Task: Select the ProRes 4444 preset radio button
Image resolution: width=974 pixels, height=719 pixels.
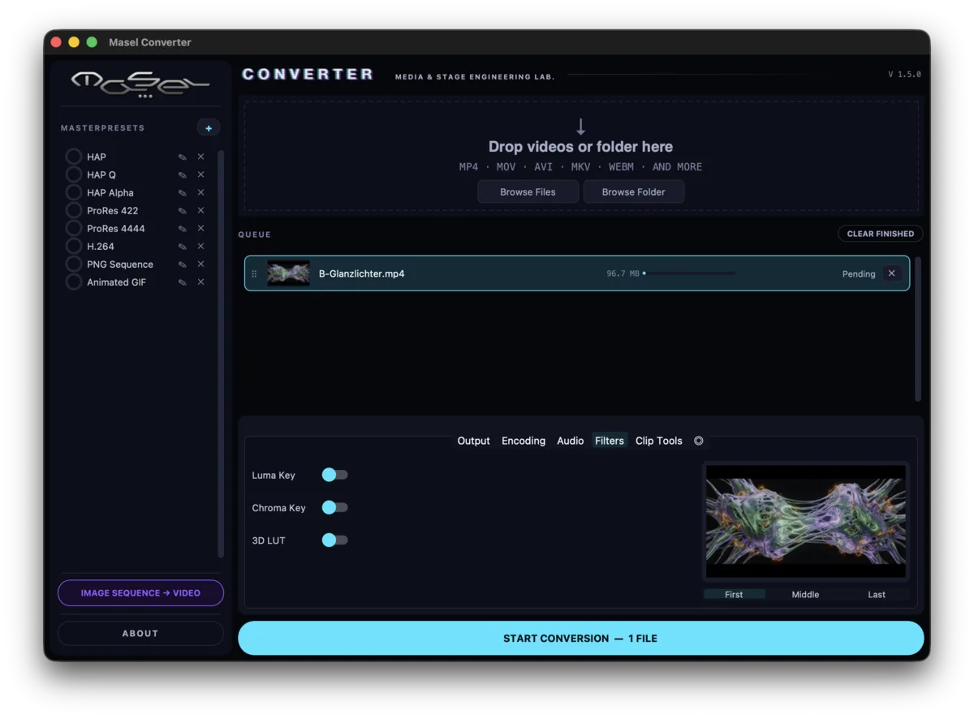Action: 74,228
